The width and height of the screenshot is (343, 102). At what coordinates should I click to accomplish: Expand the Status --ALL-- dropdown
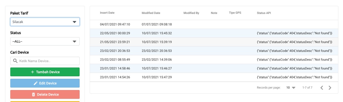(x=45, y=41)
